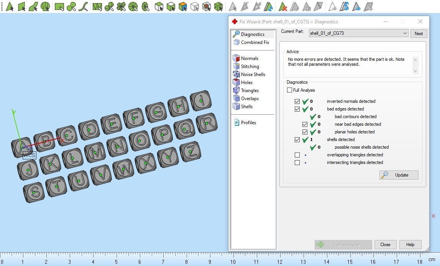Viewport: 440px width, 266px height.
Task: Toggle the shells detected checkbox
Action: [x=297, y=139]
